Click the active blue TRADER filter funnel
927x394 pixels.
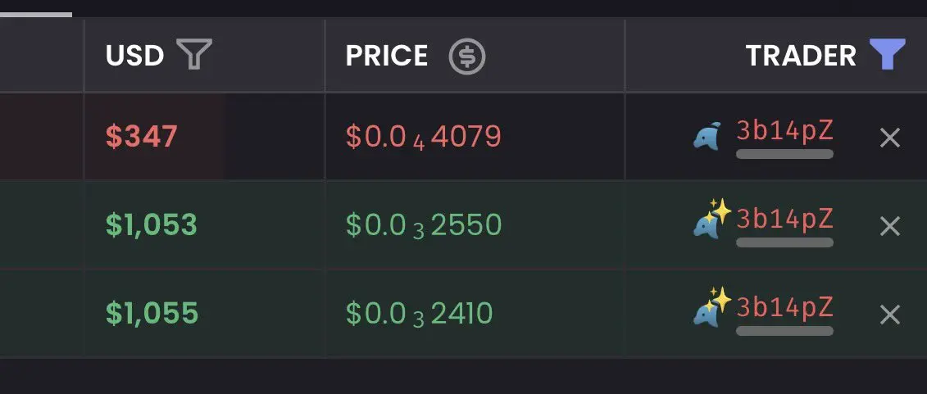(x=888, y=54)
